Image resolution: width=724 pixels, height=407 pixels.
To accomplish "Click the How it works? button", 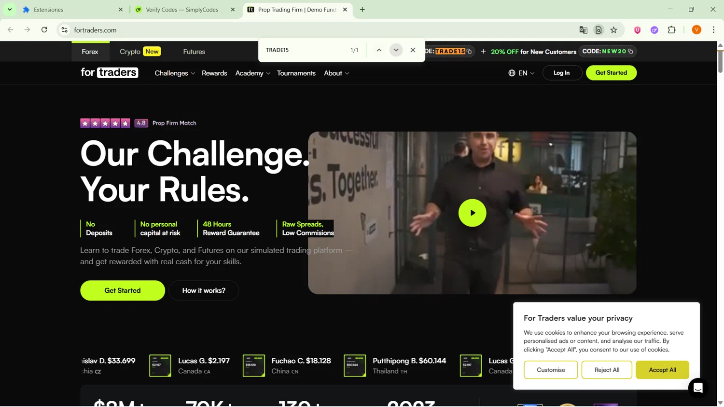I will [x=204, y=291].
